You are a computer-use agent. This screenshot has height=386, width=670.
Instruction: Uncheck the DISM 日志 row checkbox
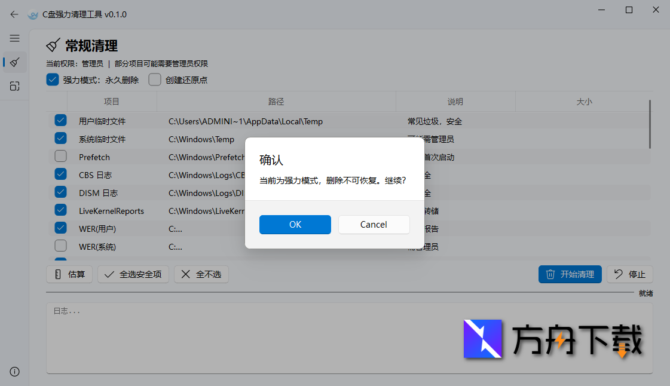point(60,192)
